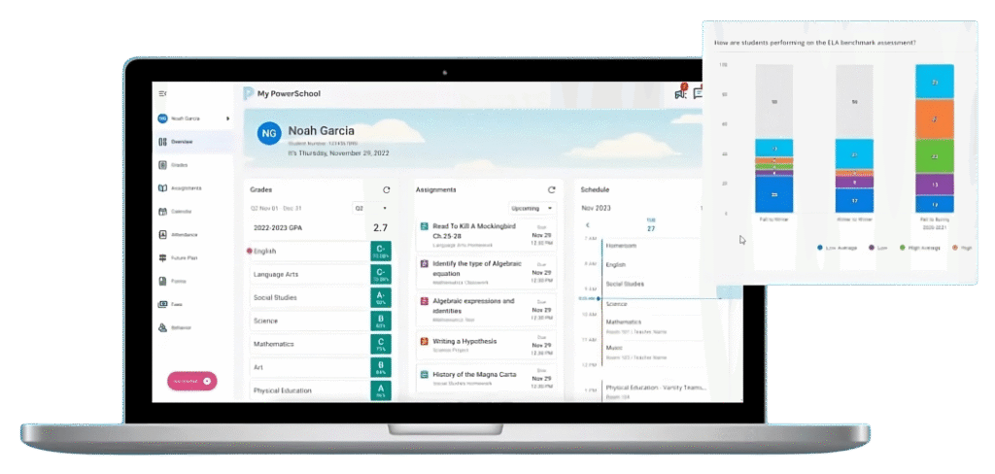Image resolution: width=995 pixels, height=474 pixels.
Task: Toggle High Average legend in chart
Action: pos(917,248)
